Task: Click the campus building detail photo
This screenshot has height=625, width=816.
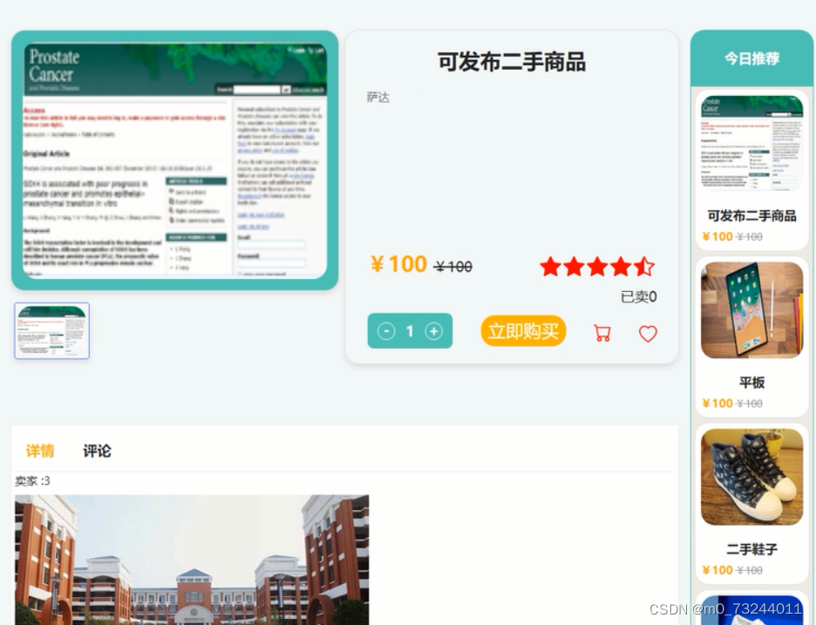Action: click(192, 560)
